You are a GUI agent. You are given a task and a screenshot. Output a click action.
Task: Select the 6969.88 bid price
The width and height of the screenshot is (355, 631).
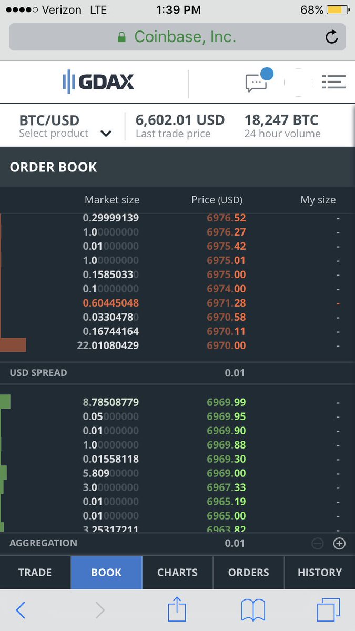tap(226, 445)
